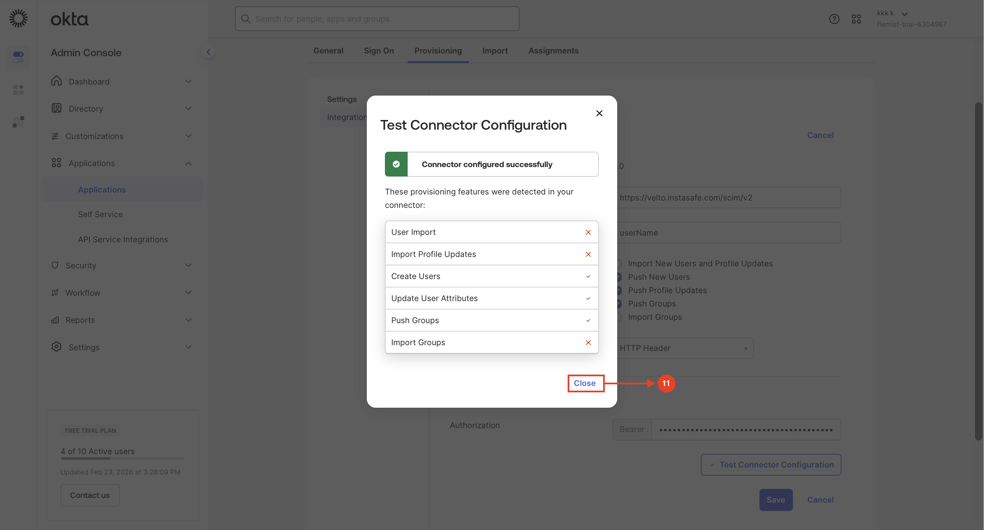Viewport: 984px width, 530px height.
Task: Open the apps grid icon in header
Action: [856, 19]
